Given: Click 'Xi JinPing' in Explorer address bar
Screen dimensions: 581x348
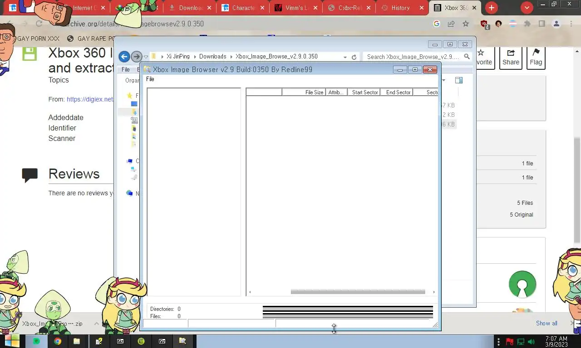Looking at the screenshot, I should [178, 57].
